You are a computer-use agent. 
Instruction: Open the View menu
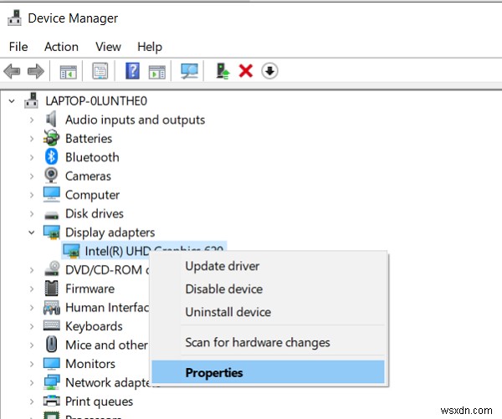(x=108, y=47)
